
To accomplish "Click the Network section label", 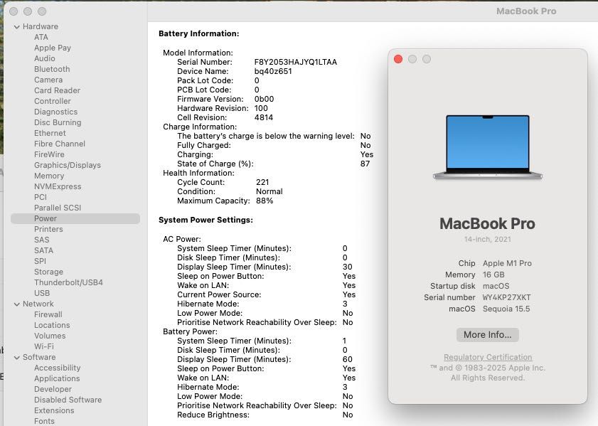I will [x=38, y=304].
